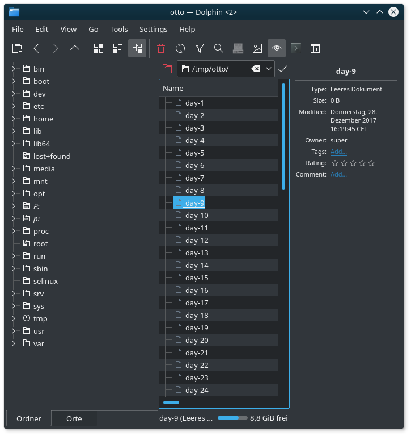Screen dimensions: 411x436
Task: Click the folder icon next to home
Action: click(27, 119)
